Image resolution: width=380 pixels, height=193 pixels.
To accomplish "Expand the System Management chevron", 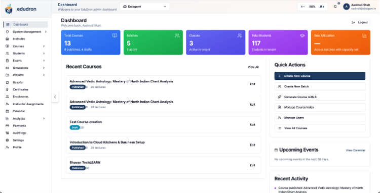I will click(x=46, y=32).
